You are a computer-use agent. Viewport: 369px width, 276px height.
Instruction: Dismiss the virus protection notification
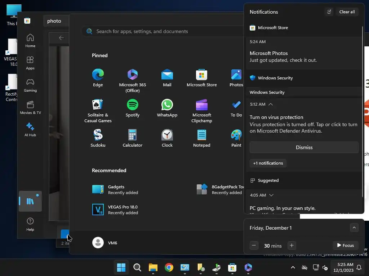pos(304,147)
